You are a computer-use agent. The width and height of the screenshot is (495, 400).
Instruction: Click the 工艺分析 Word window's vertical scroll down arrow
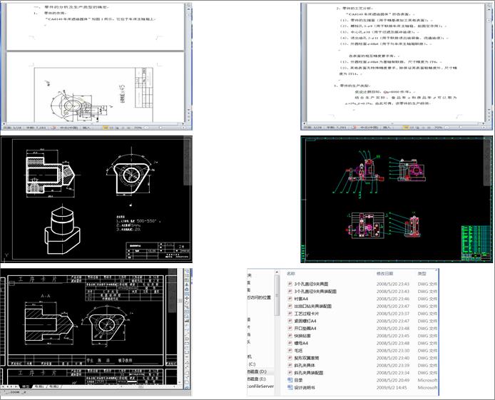[x=489, y=111]
